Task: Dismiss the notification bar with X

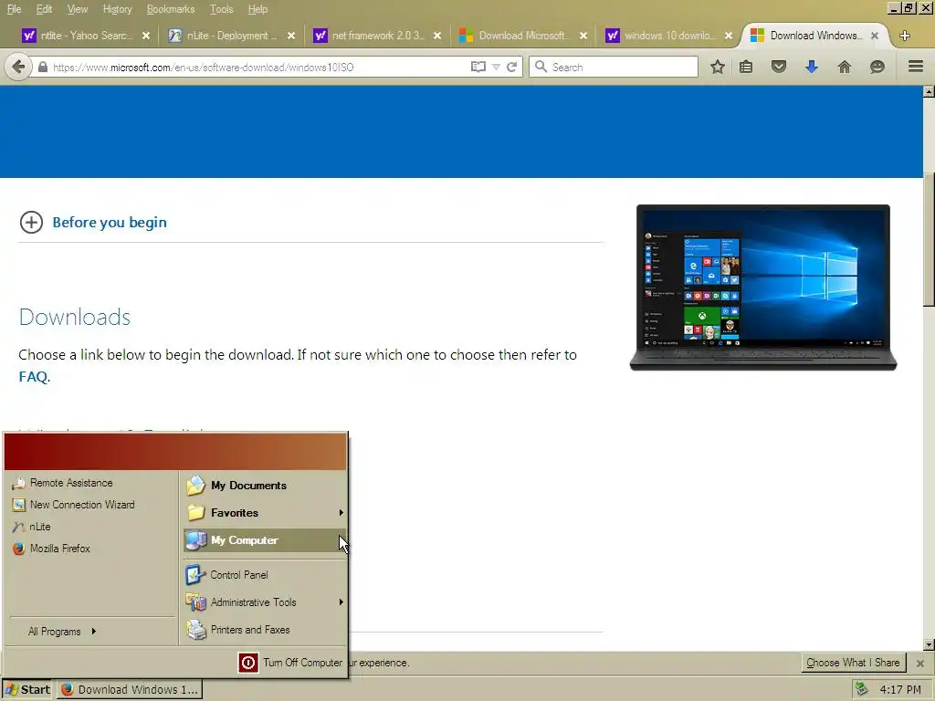Action: click(920, 664)
